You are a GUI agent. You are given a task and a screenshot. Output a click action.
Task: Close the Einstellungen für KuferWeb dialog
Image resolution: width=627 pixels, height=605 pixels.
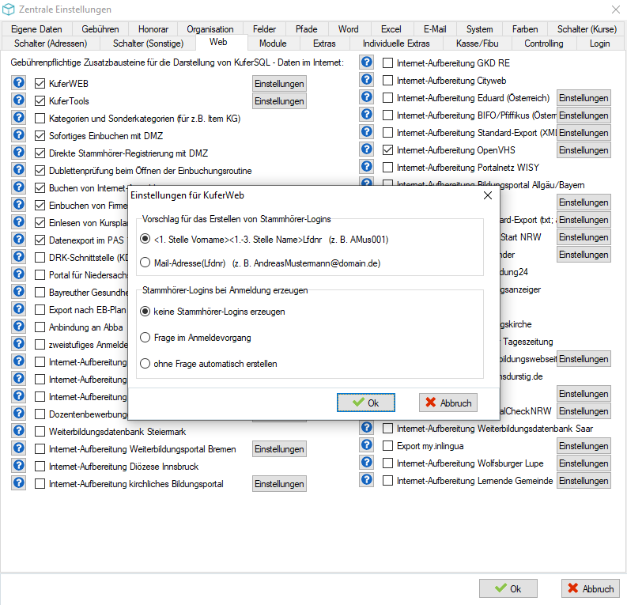point(487,195)
